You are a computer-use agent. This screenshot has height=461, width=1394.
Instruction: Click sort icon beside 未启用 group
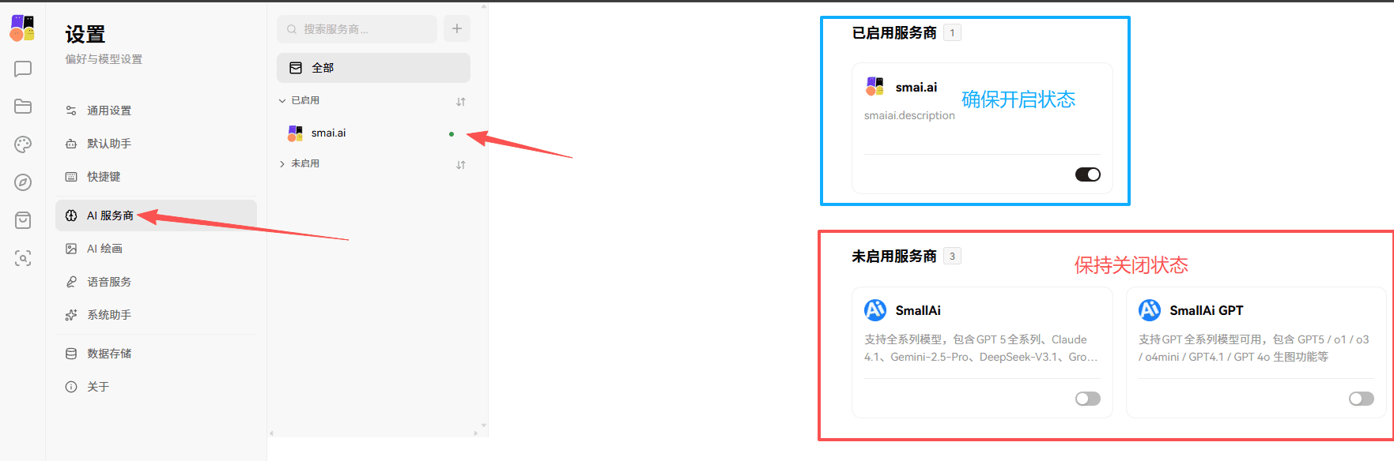[461, 165]
